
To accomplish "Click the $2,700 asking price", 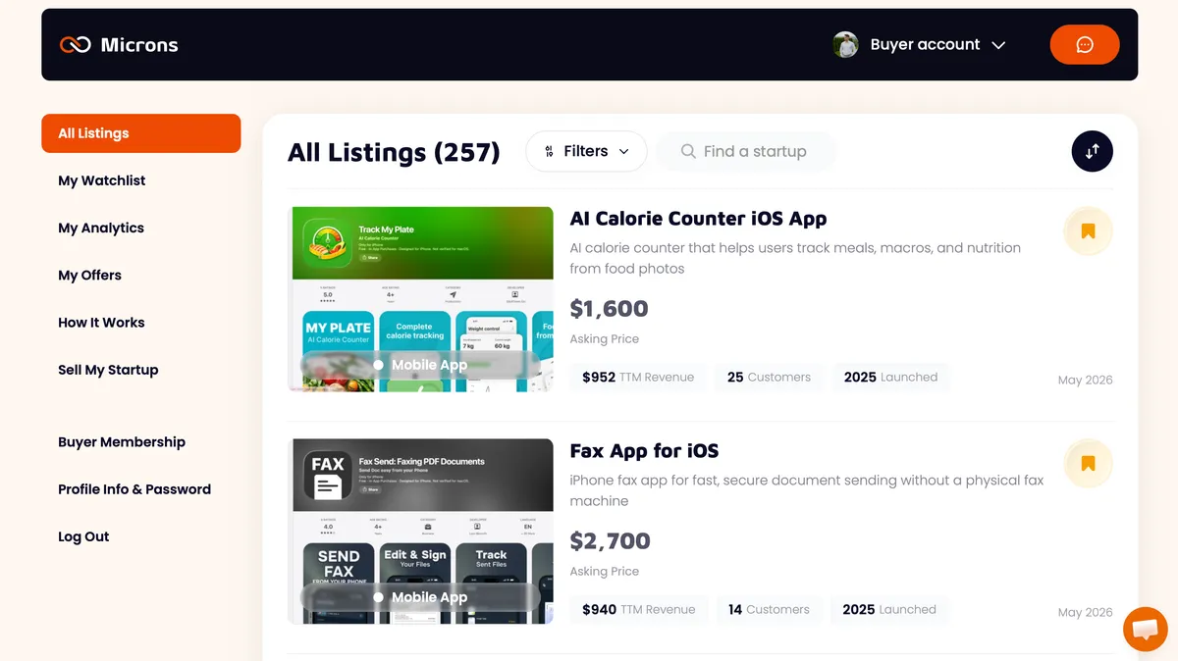I will tap(610, 541).
